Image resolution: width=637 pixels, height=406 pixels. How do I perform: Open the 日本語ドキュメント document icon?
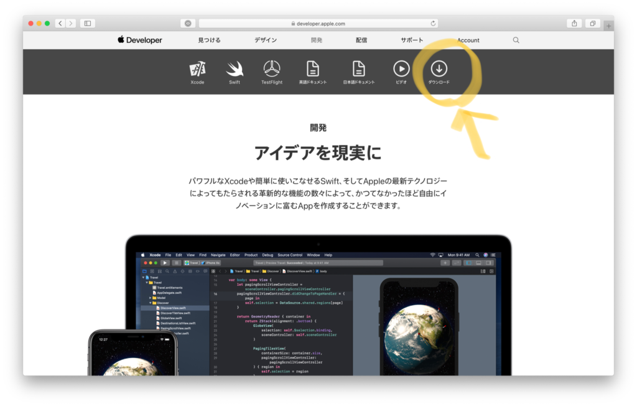[x=359, y=69]
